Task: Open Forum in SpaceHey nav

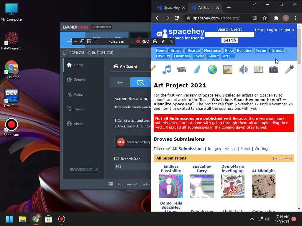Action: (262, 51)
